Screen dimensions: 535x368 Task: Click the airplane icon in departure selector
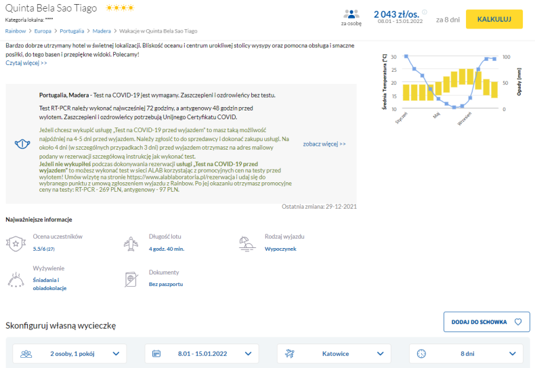point(289,354)
